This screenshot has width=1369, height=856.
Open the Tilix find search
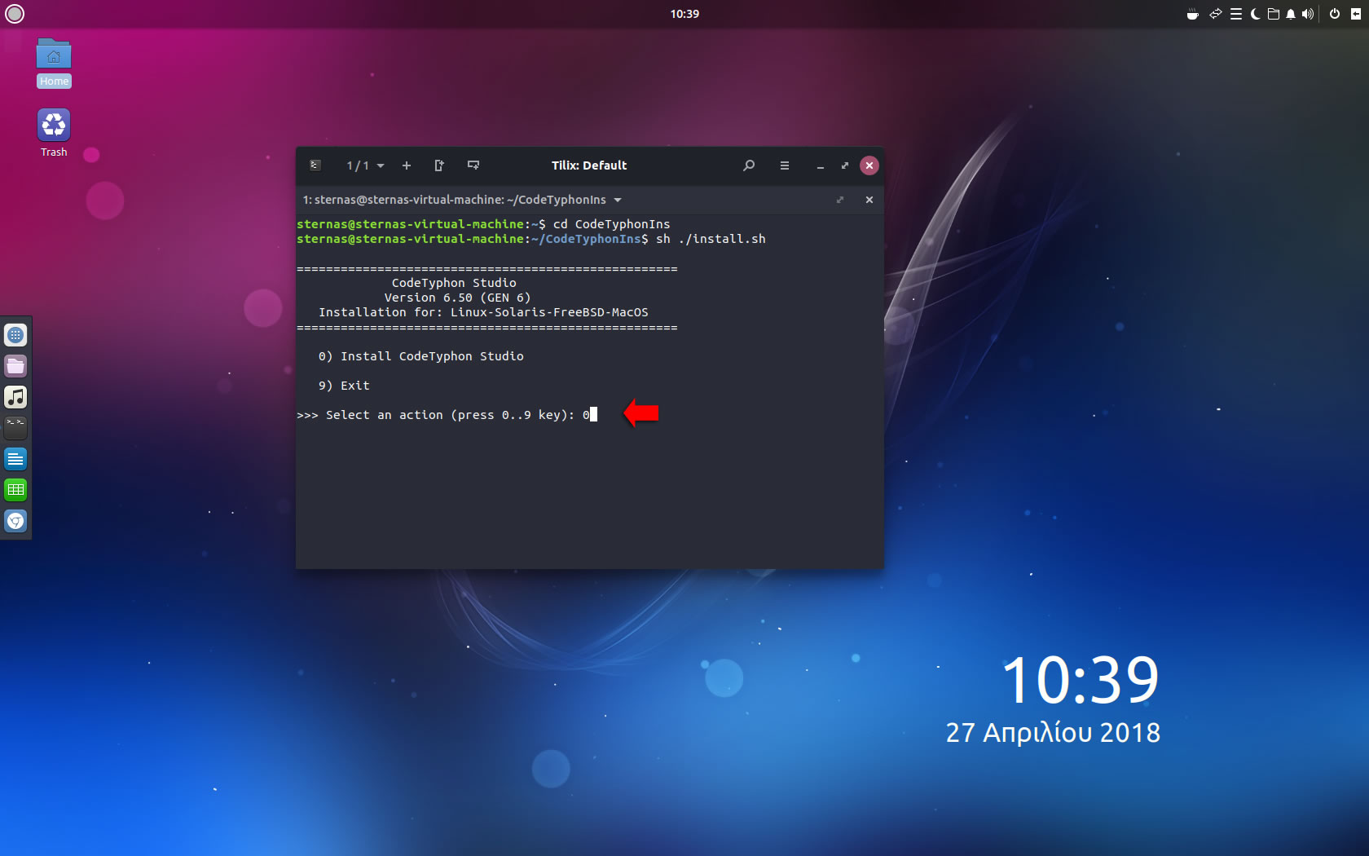(749, 165)
